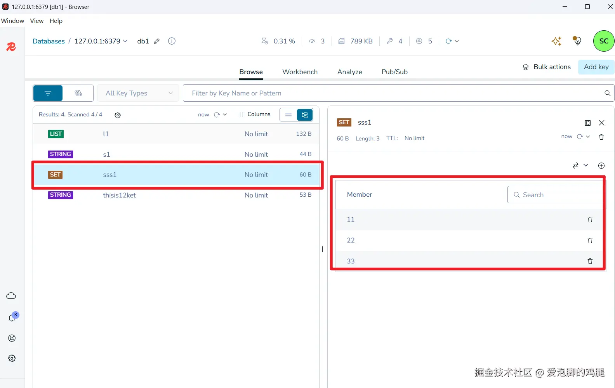This screenshot has width=615, height=388.
Task: Delete member 22 from set
Action: tap(590, 241)
